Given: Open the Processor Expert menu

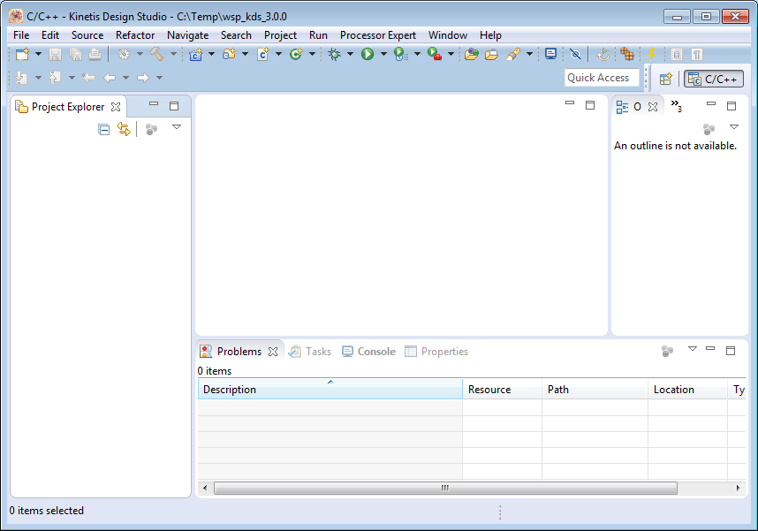Looking at the screenshot, I should click(377, 35).
